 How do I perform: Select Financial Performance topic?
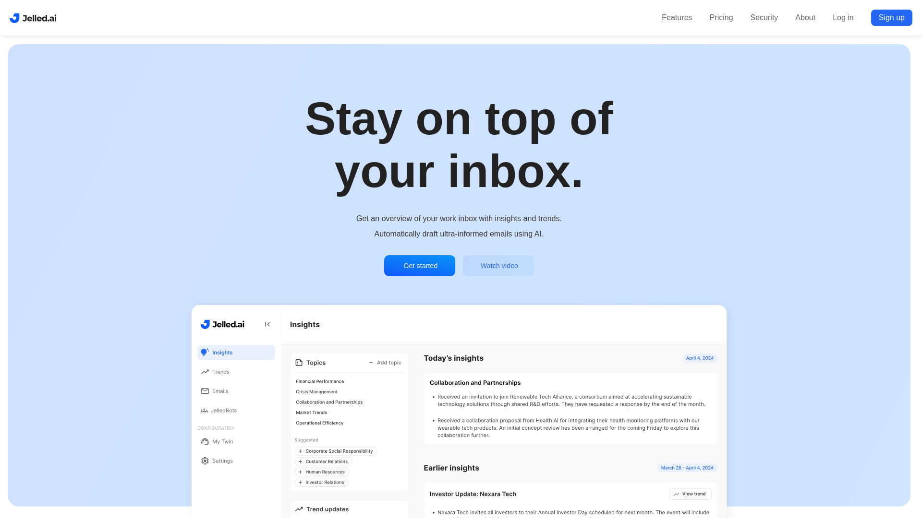click(x=320, y=381)
